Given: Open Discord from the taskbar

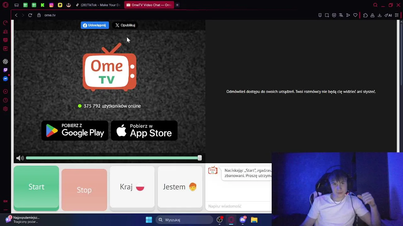Looking at the screenshot, I should click(x=242, y=220).
